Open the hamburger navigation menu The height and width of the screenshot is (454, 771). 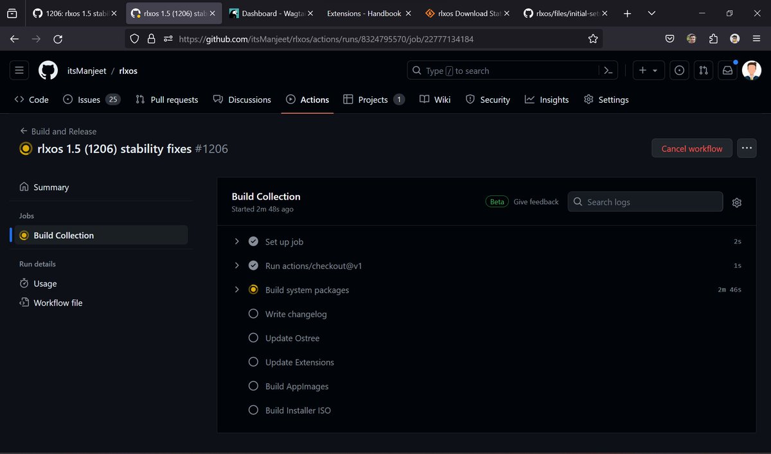[19, 71]
